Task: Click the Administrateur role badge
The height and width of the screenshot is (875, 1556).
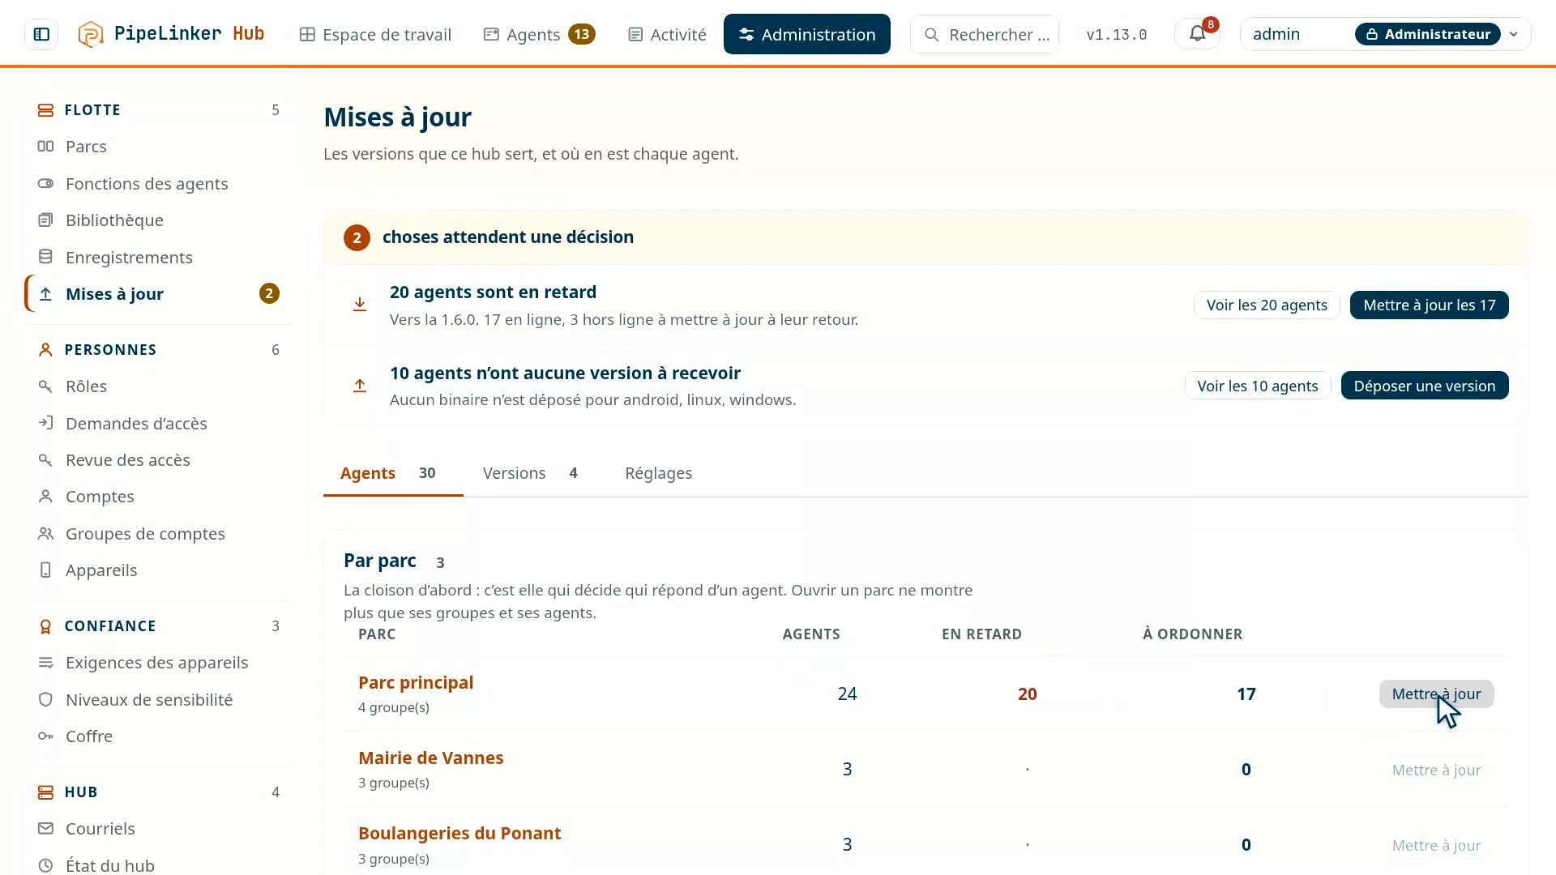Action: [x=1427, y=34]
